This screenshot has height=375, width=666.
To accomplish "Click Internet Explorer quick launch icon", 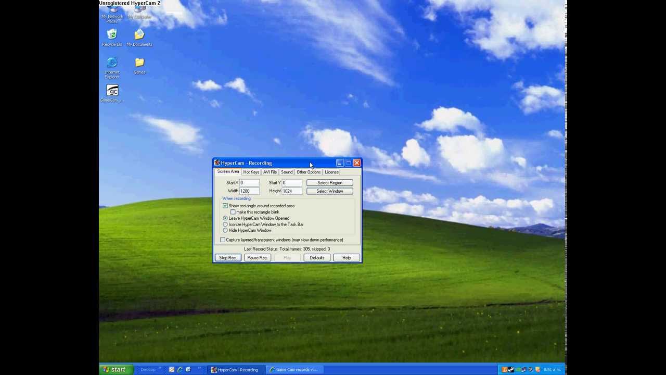I will 180,370.
